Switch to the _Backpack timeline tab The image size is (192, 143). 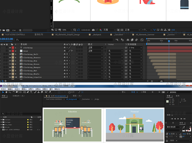coord(97,35)
